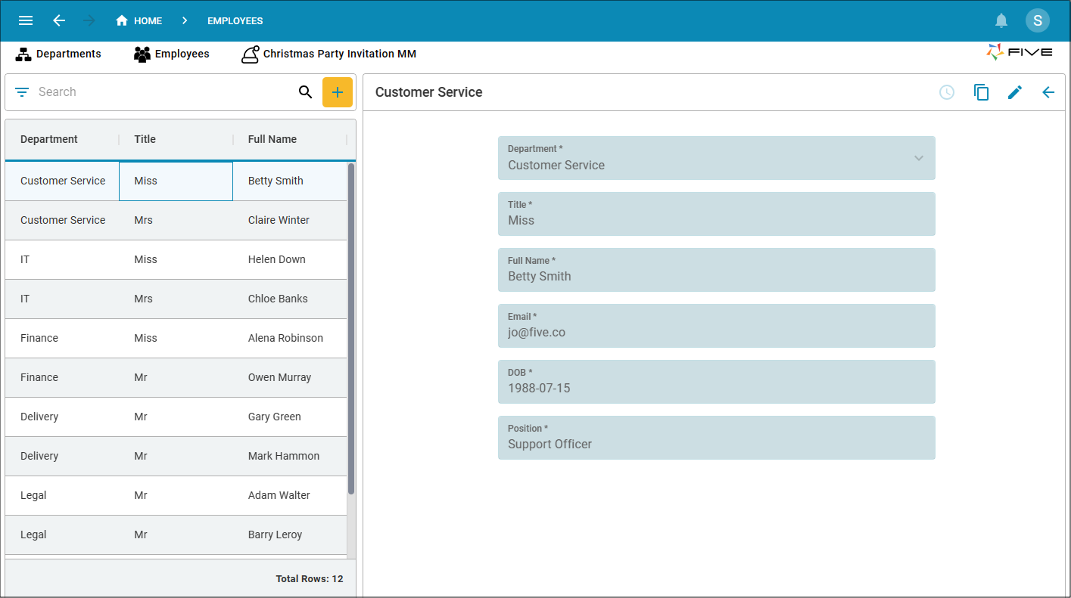Open the Departments menu
Screen dimensions: 1071x598
click(58, 54)
